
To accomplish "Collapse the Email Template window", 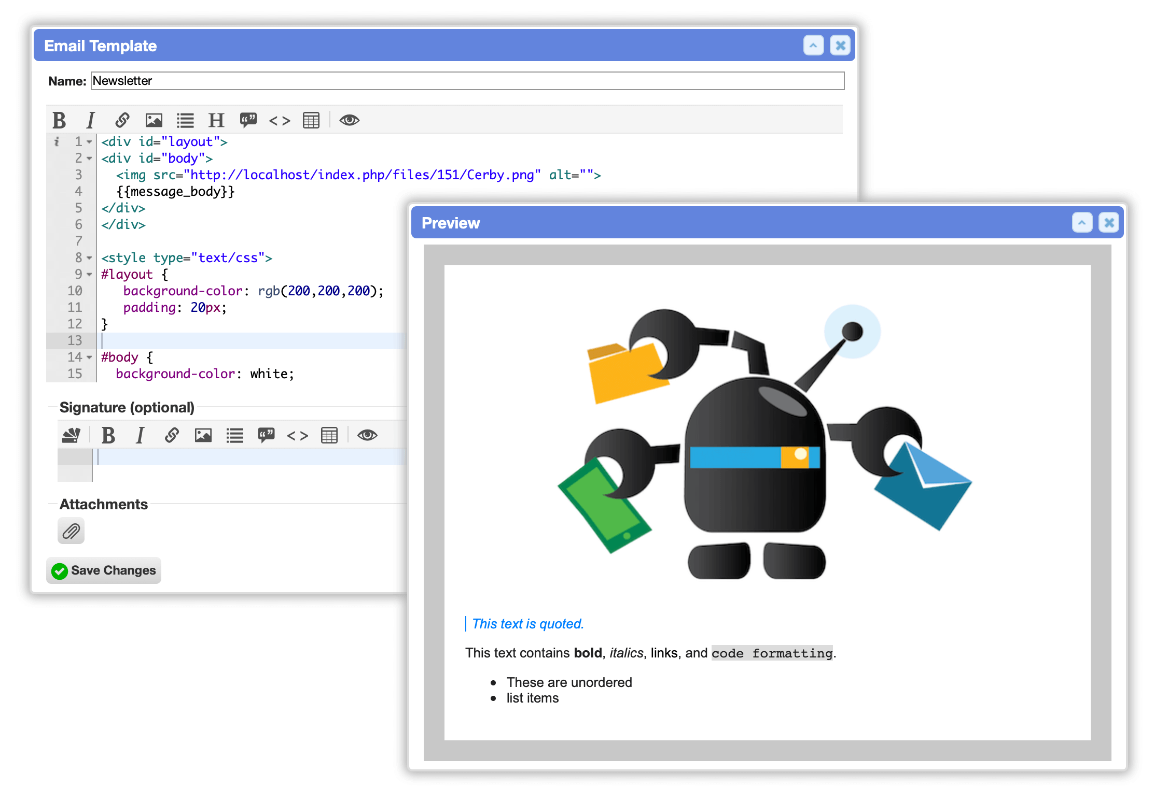I will coord(813,46).
